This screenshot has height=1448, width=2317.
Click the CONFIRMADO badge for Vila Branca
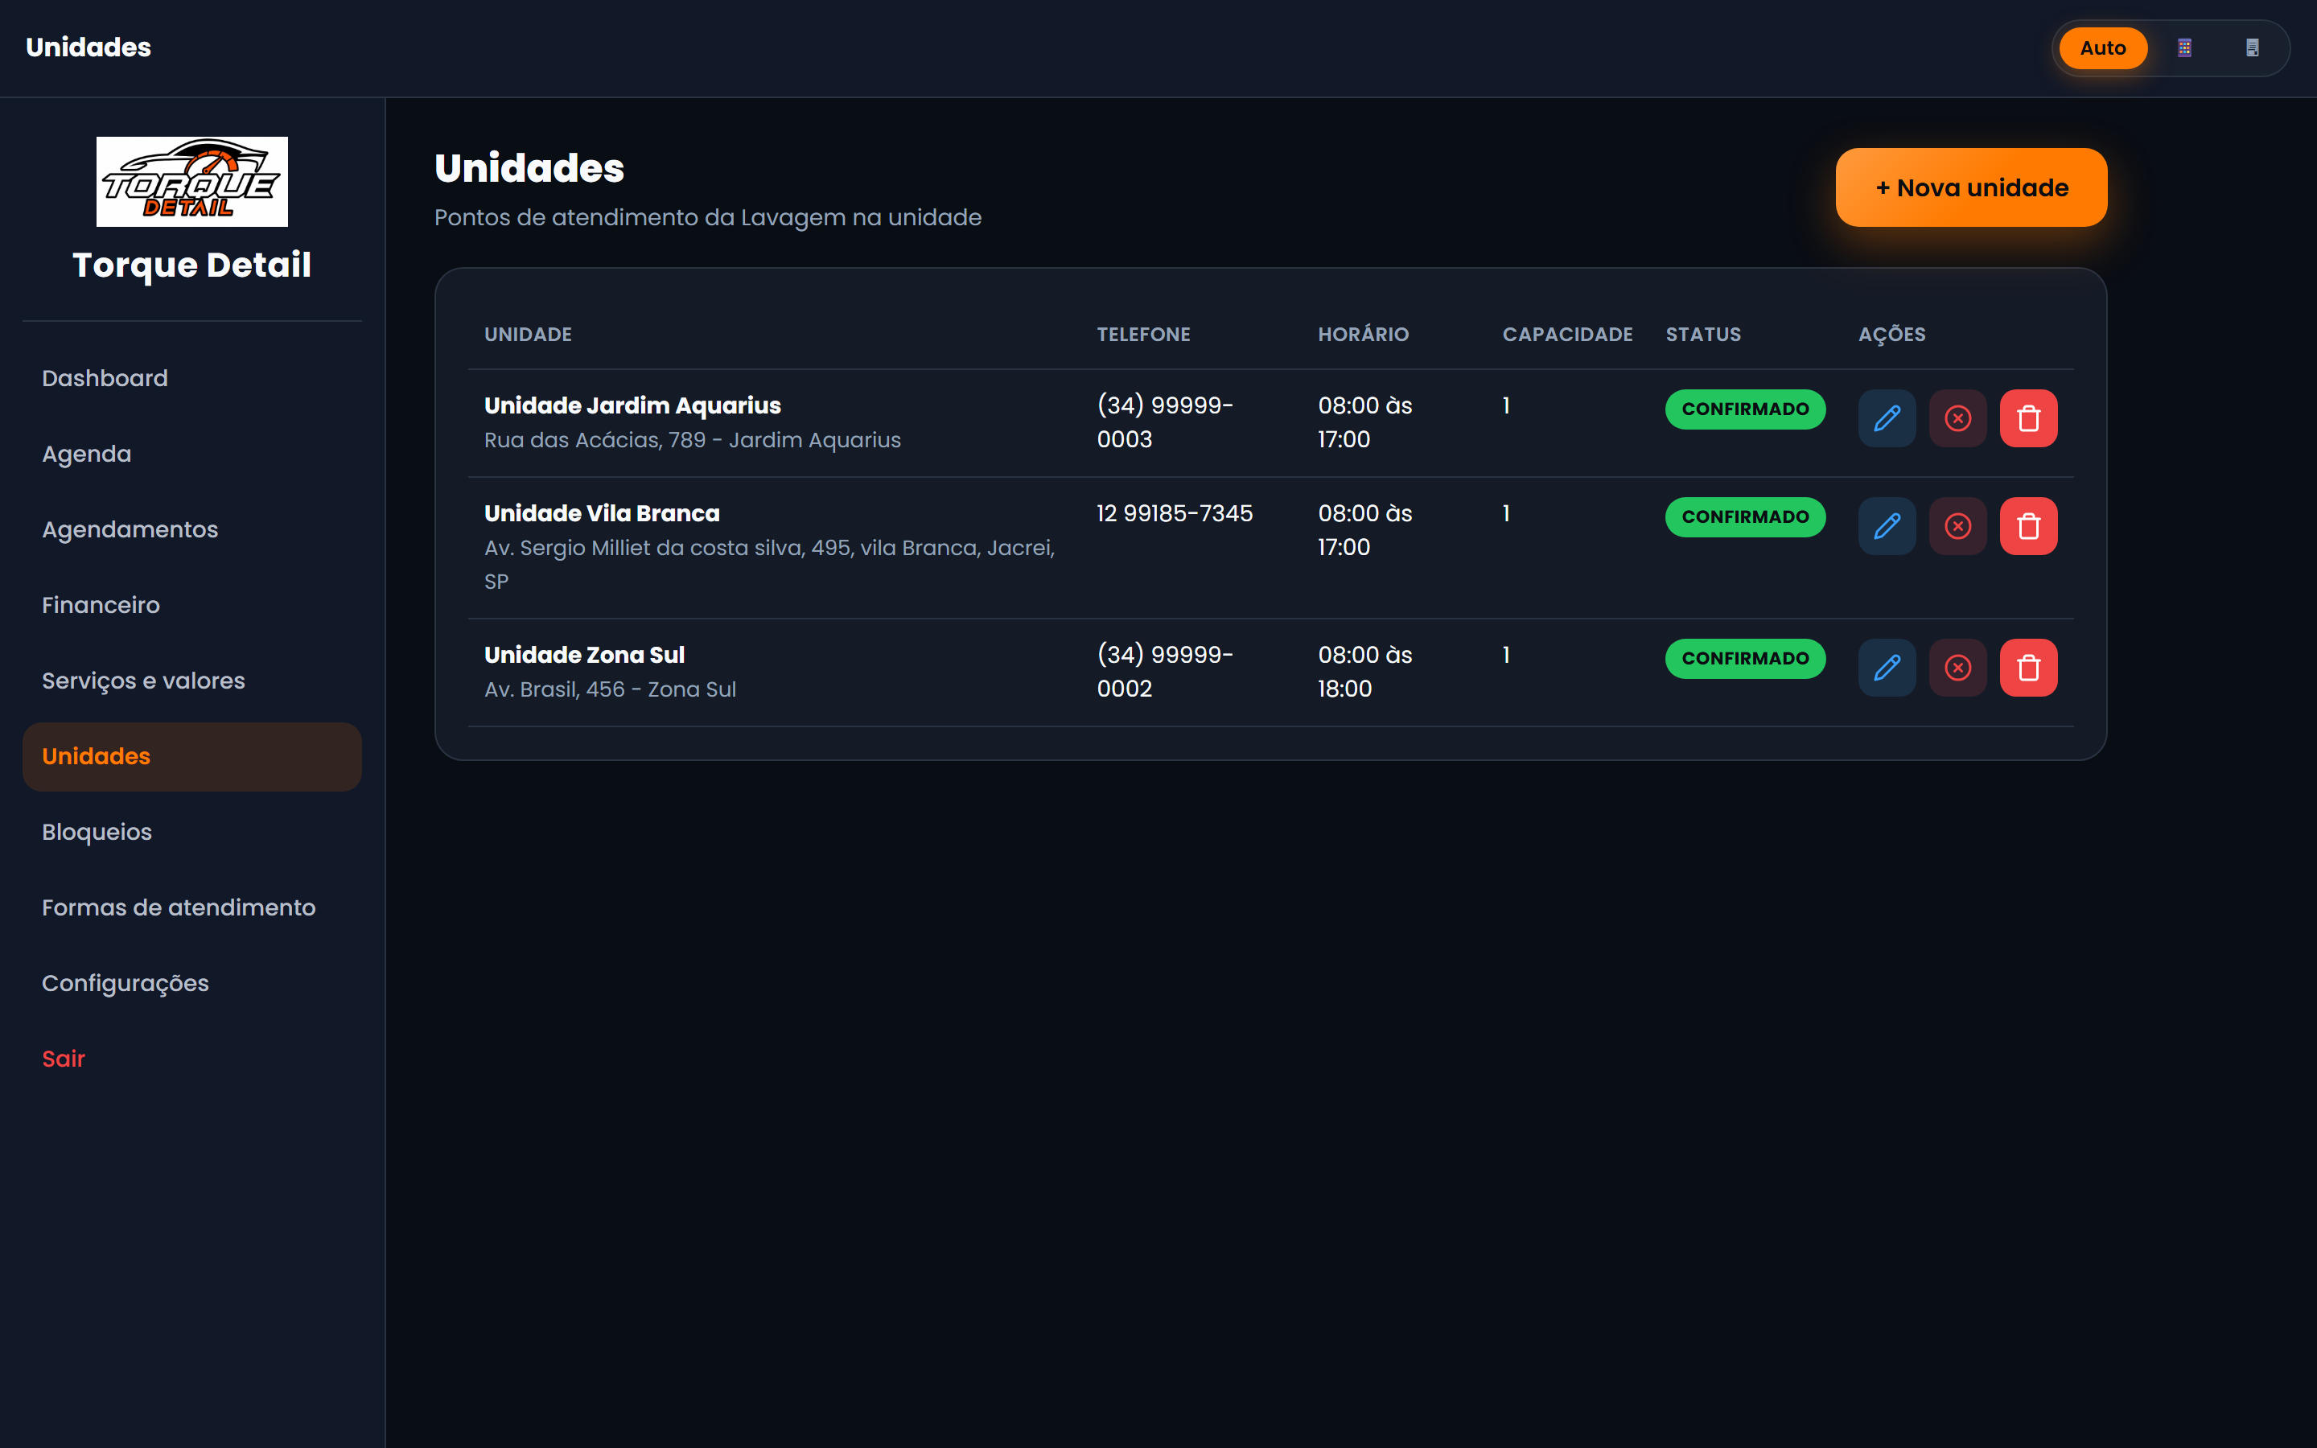[x=1744, y=516]
